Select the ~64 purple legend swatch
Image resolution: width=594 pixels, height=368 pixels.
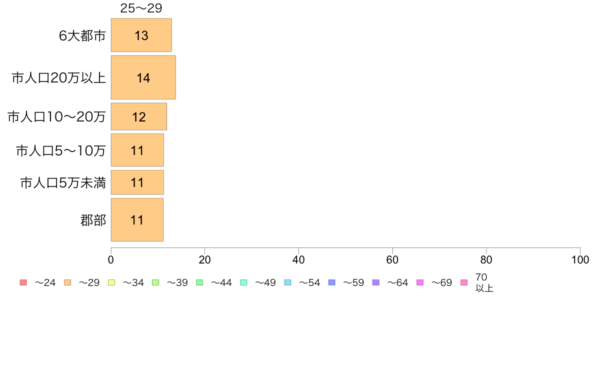tap(376, 282)
